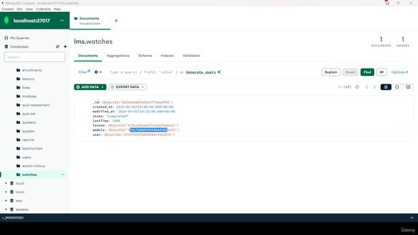Open the testimonials collection
The height and width of the screenshot is (235, 418).
click(32, 148)
